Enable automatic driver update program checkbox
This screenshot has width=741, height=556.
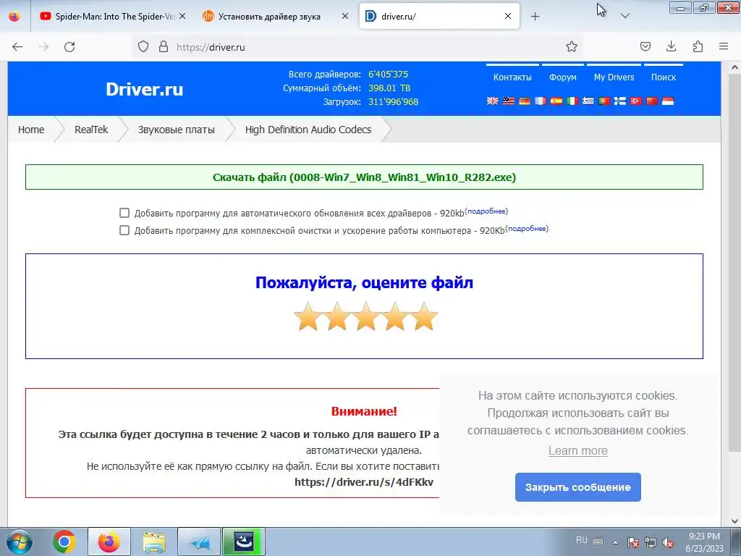tap(124, 213)
